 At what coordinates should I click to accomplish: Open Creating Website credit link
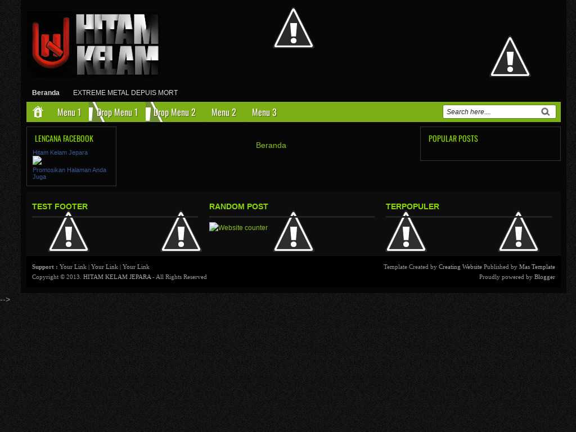click(460, 267)
